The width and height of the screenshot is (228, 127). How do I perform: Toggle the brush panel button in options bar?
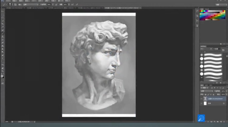coord(15,5)
